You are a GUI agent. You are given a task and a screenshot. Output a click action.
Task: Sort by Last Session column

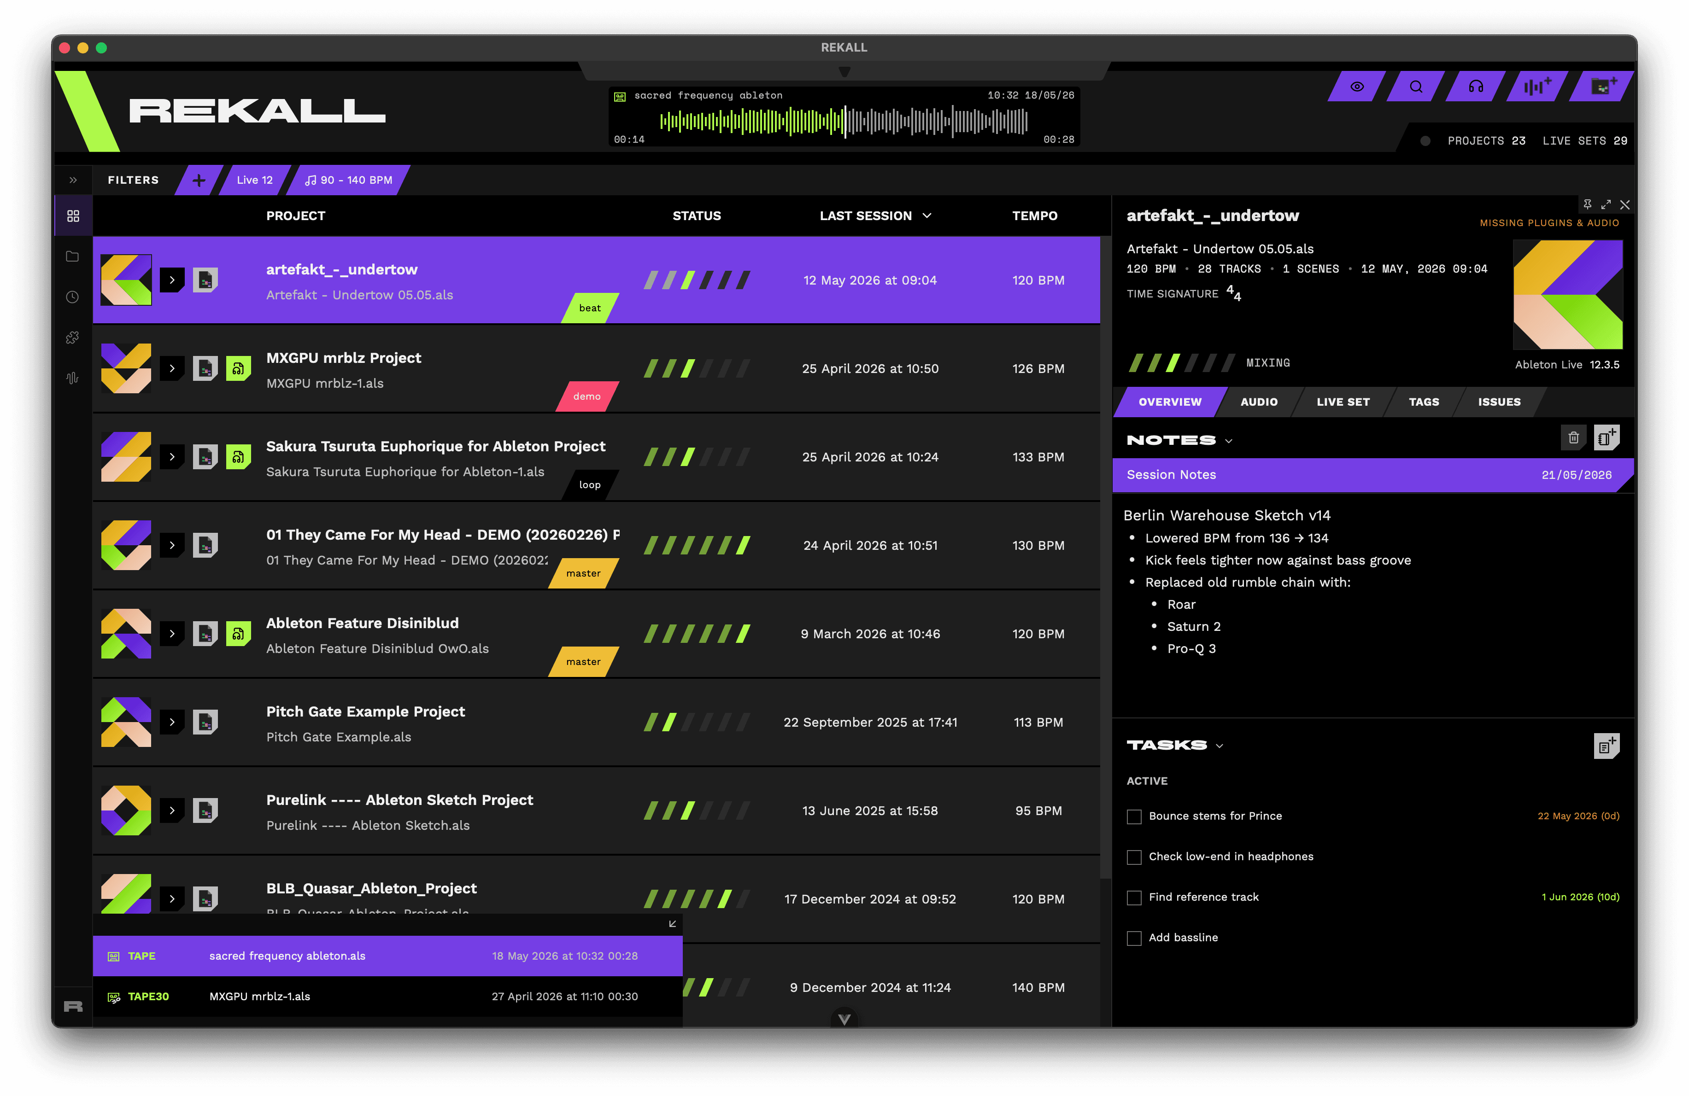tap(875, 216)
